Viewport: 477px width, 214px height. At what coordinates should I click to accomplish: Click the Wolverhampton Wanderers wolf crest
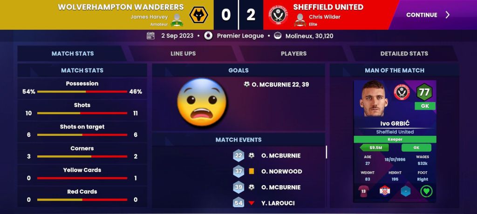click(x=198, y=15)
